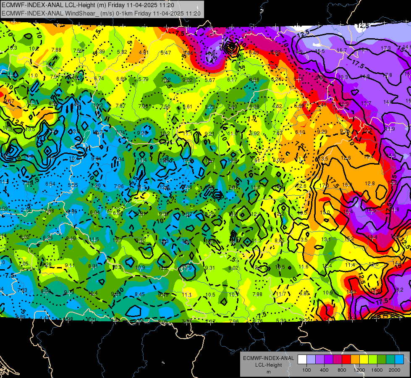
Task: Click the '800' tick label in the legend
Action: (342, 370)
